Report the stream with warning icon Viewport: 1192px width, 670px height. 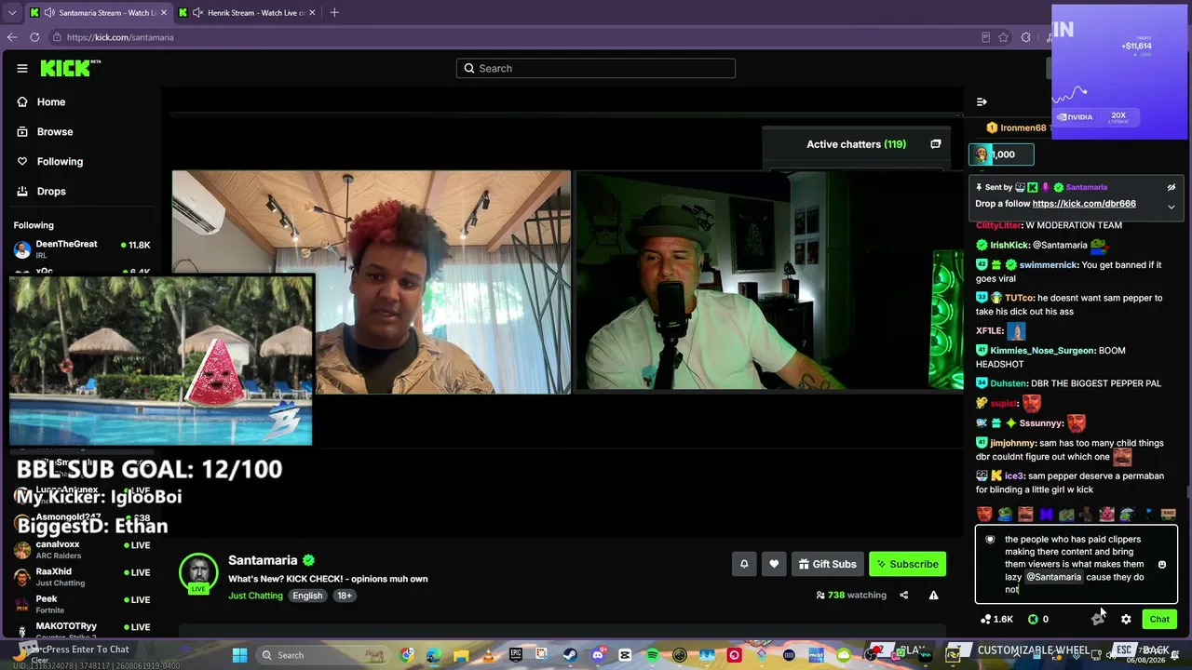[933, 596]
